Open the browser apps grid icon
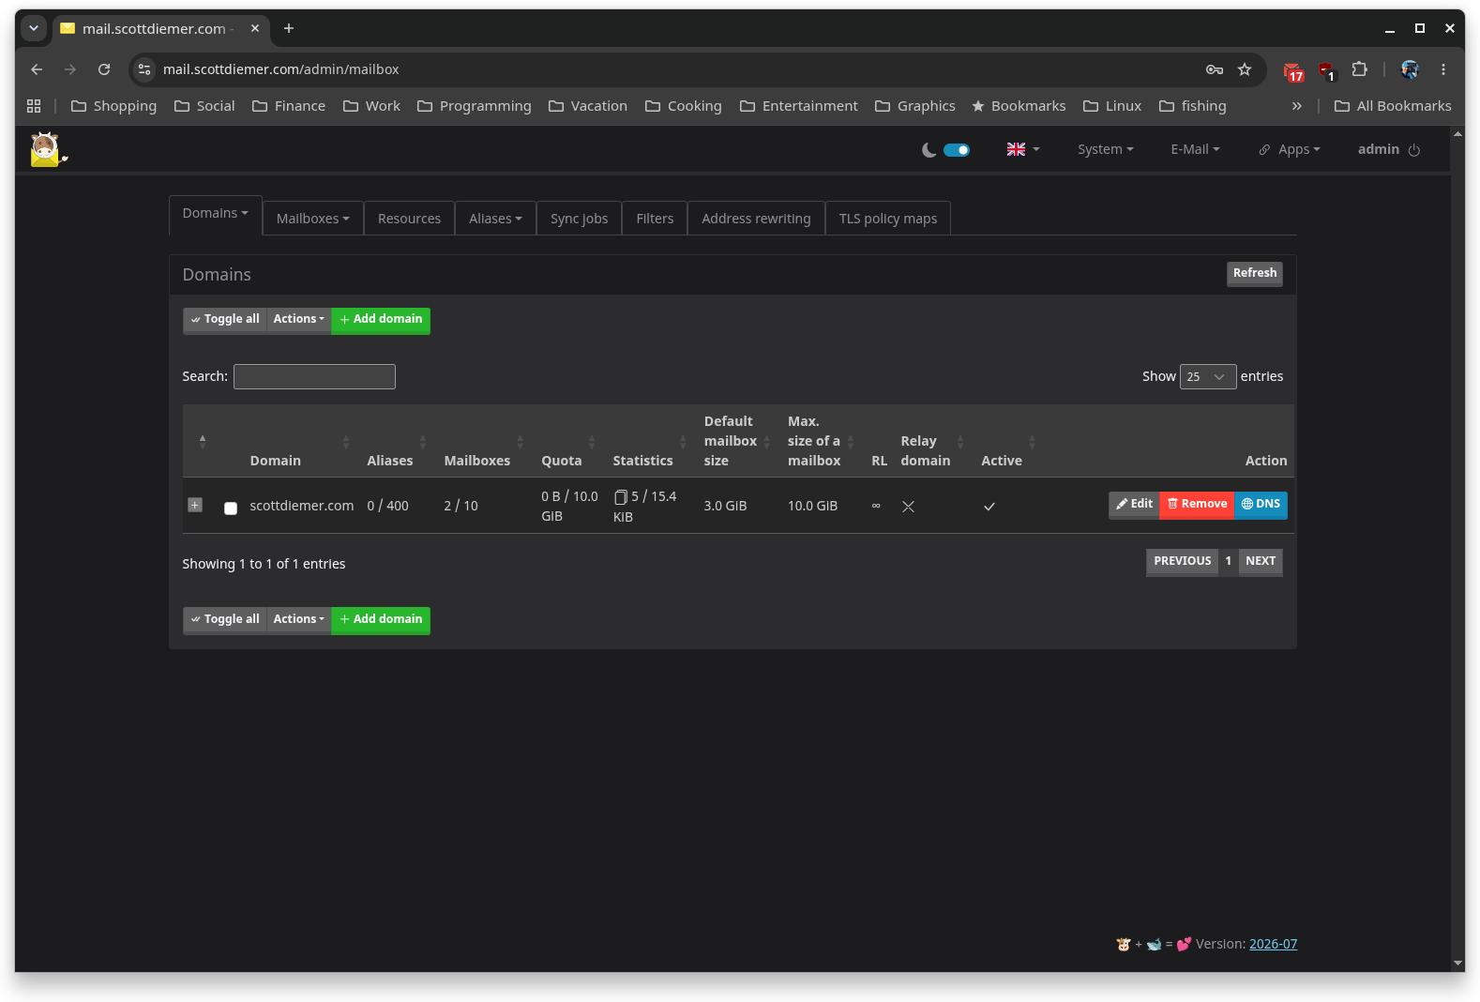Image resolution: width=1480 pixels, height=1002 pixels. coord(34,106)
